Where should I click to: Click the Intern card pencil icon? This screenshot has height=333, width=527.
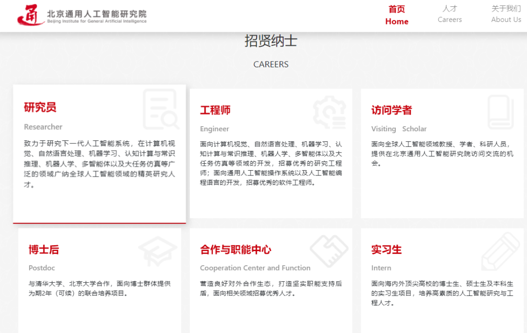coord(500,251)
